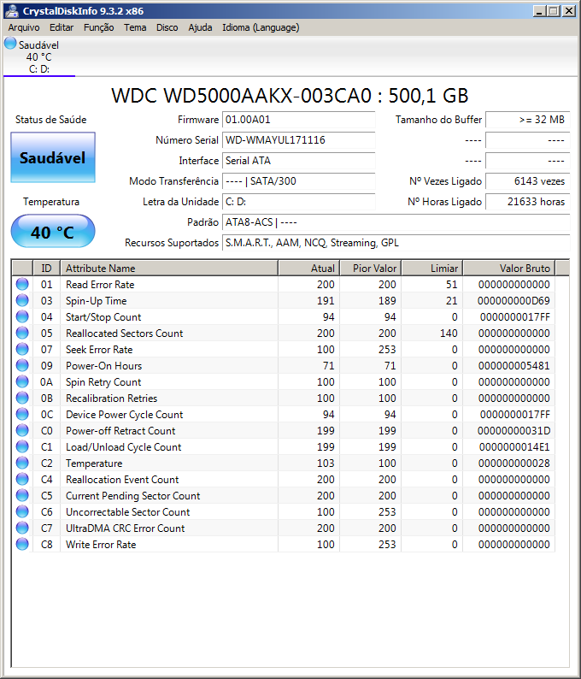The height and width of the screenshot is (679, 581).
Task: Click the Letra da Unidade field C: D:
Action: [x=298, y=202]
